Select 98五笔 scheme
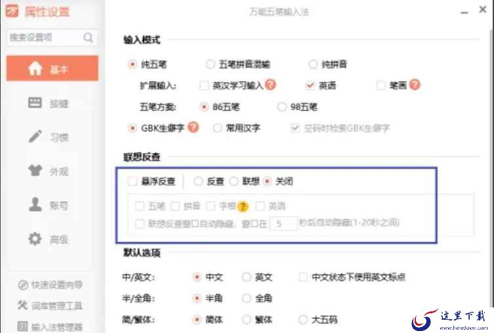Image resolution: width=494 pixels, height=333 pixels. (x=281, y=107)
